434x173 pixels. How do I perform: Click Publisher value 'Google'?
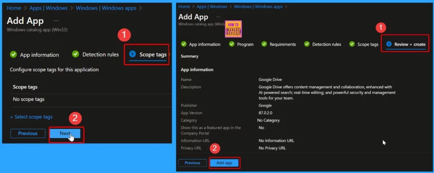[265, 106]
